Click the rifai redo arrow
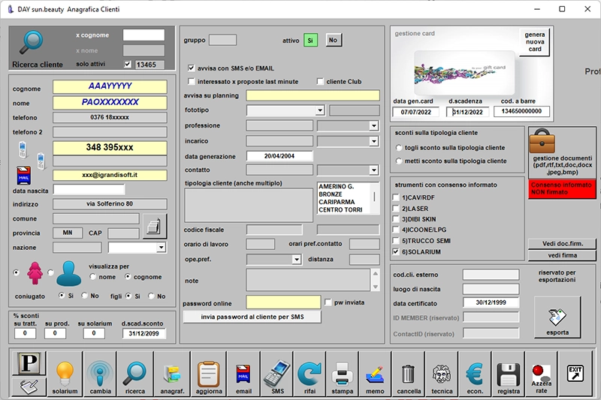 click(x=310, y=374)
